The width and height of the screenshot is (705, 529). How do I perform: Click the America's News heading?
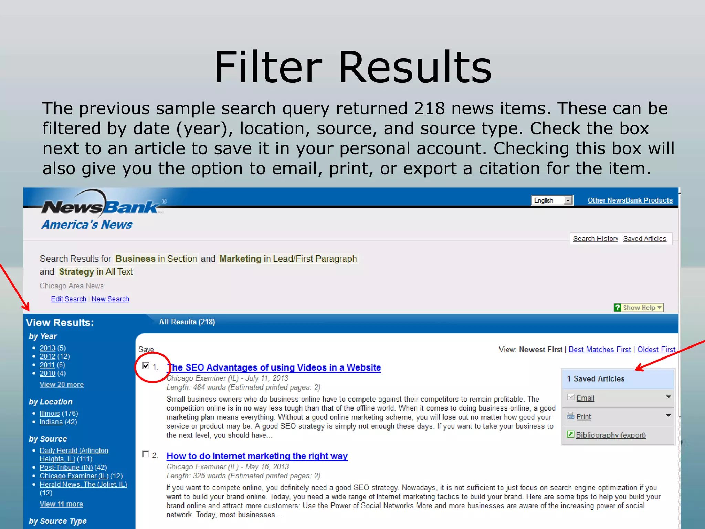coord(87,225)
